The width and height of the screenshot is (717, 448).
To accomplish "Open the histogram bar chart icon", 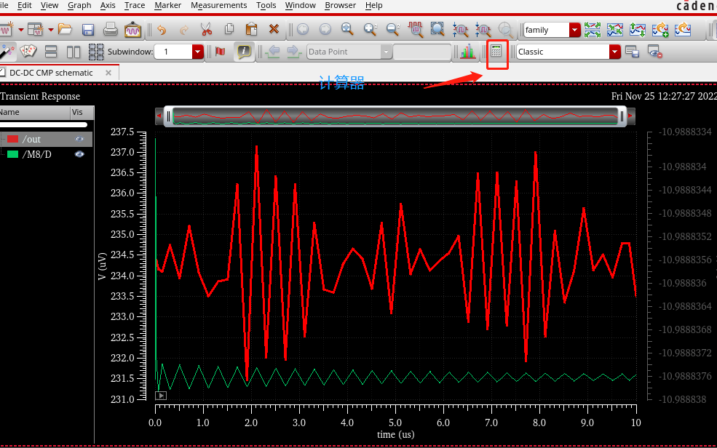I will pos(467,52).
